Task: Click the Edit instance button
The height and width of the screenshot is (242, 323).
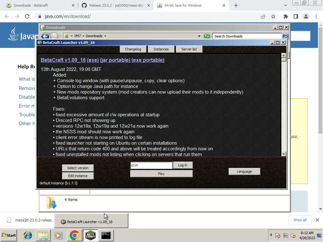Action: click(78, 176)
